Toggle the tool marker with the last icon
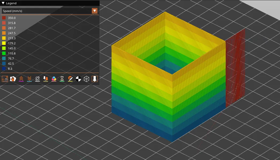Screen dimensions: 280x160 94,79
